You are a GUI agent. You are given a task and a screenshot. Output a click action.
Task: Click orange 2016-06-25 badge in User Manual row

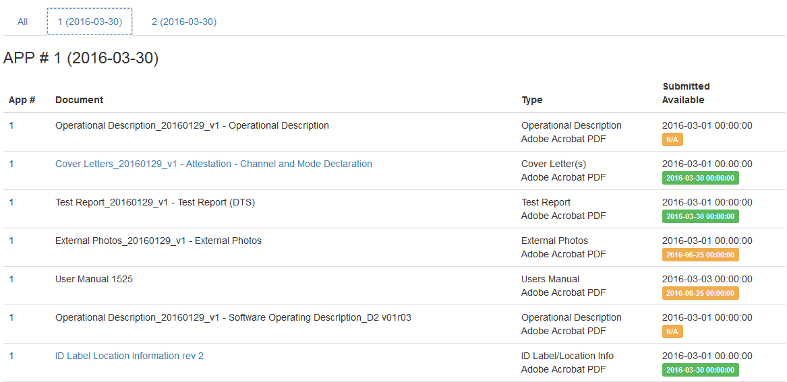click(x=700, y=293)
